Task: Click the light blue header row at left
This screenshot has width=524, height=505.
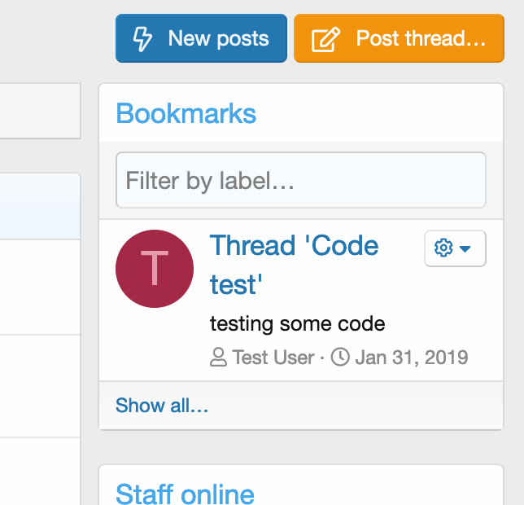Action: [39, 206]
